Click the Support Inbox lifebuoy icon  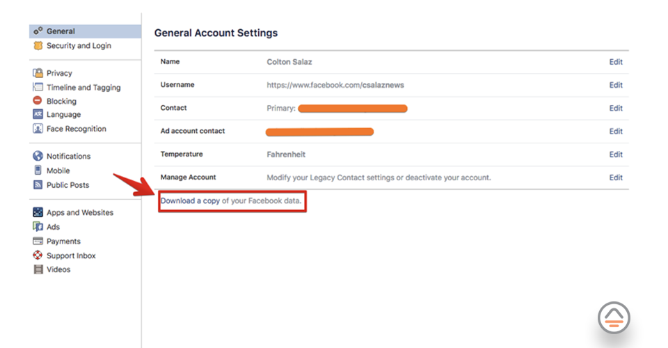coord(38,255)
